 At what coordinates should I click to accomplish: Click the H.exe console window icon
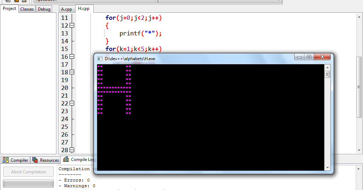[x=100, y=59]
